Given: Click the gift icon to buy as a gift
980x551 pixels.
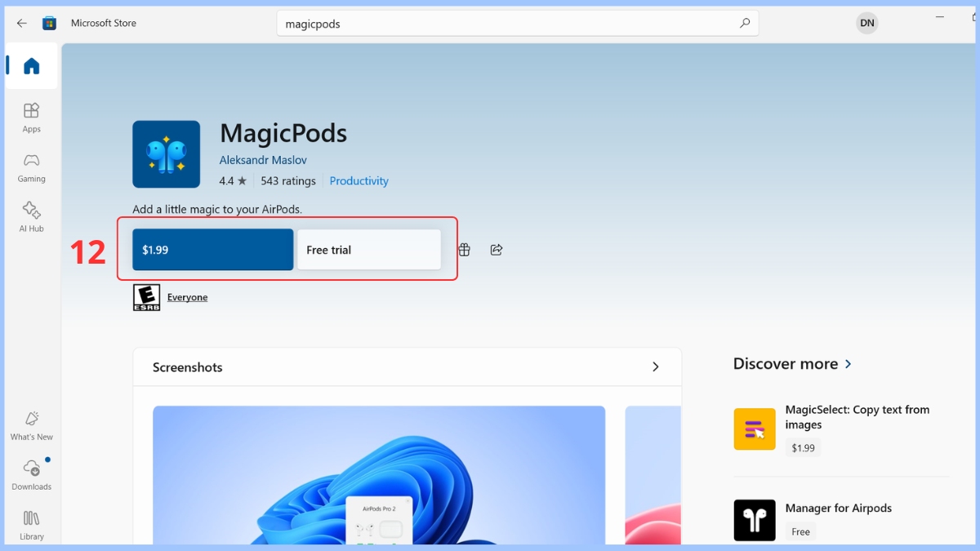Looking at the screenshot, I should tap(463, 249).
